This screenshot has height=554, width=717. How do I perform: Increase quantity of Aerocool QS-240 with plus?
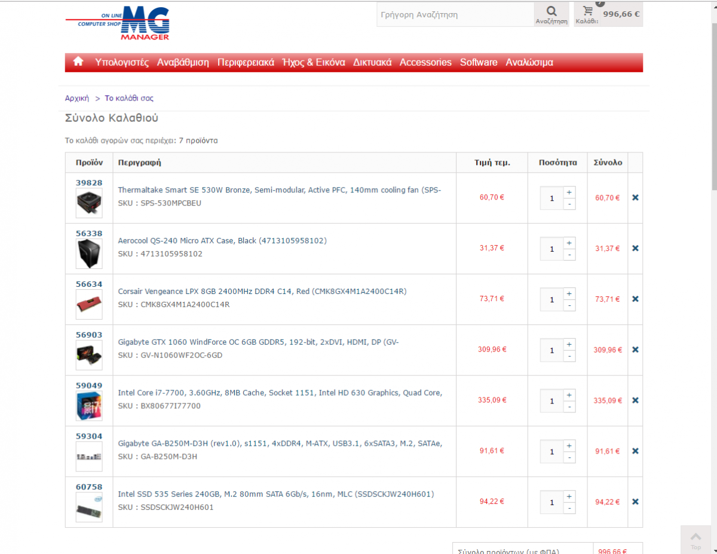(569, 243)
